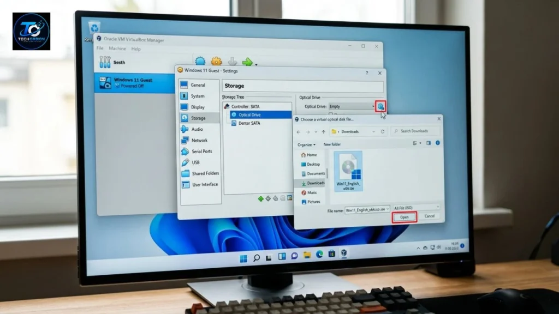559x314 pixels.
Task: Click the optical disk chooser icon
Action: 380,106
